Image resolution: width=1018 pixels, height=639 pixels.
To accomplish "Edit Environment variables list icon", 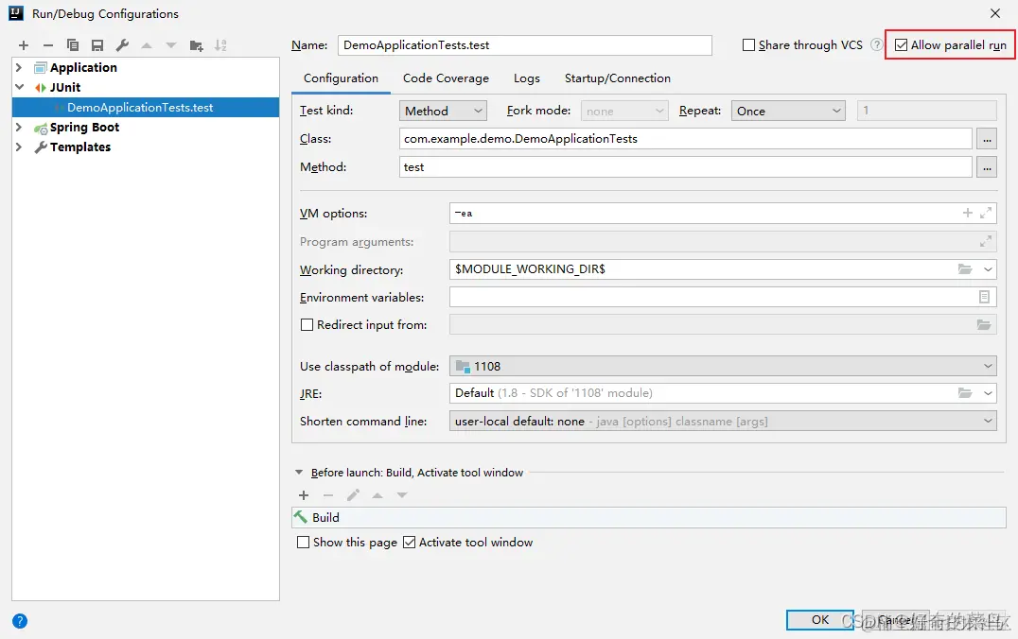I will pyautogui.click(x=984, y=297).
